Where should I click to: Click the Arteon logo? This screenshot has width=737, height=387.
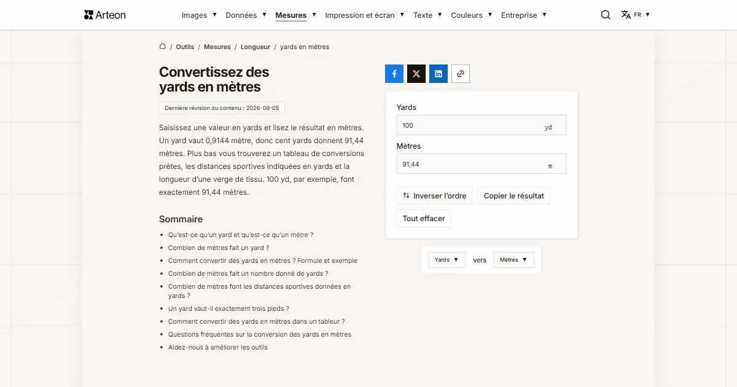[x=104, y=15]
